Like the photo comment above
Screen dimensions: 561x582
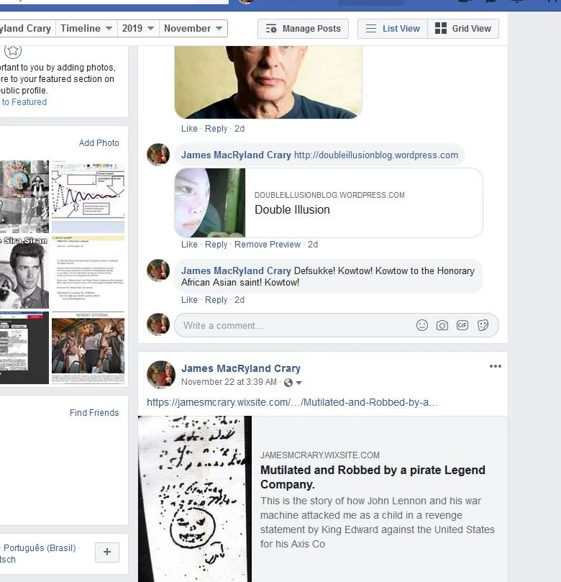[x=189, y=129]
